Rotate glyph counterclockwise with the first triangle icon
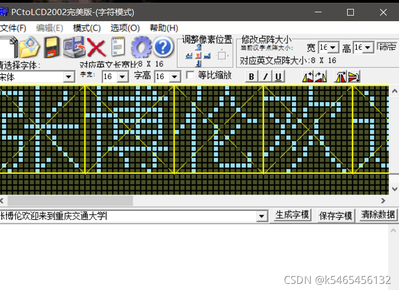Image resolution: width=399 pixels, height=290 pixels. point(308,76)
